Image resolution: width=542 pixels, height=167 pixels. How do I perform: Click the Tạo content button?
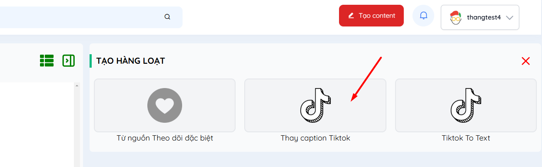click(371, 16)
